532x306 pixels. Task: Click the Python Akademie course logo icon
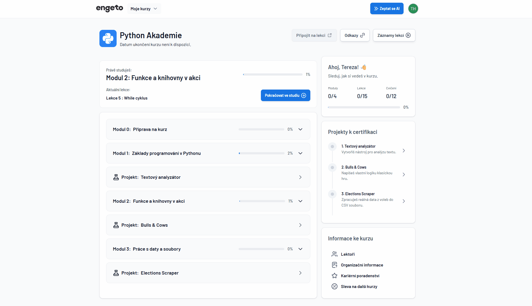[108, 38]
